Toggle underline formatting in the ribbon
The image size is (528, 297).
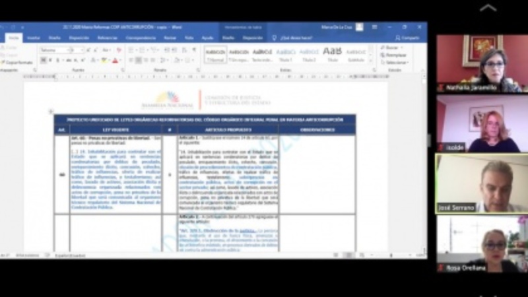pos(57,61)
